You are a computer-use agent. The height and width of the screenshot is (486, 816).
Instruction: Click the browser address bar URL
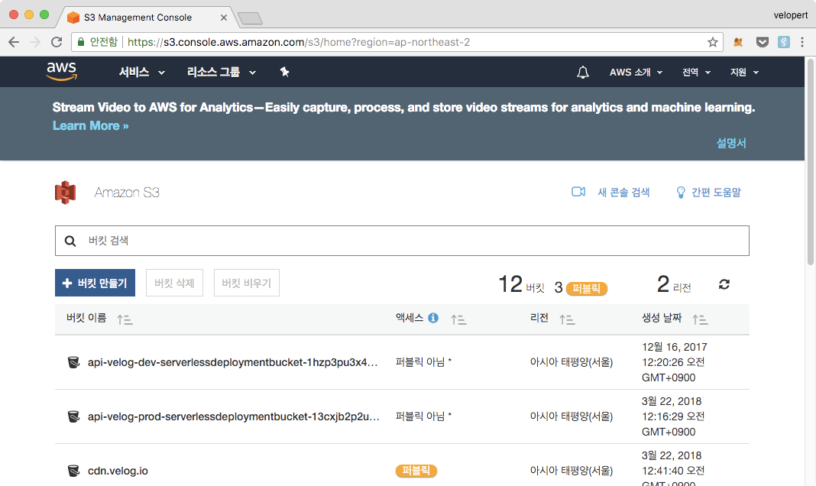[x=298, y=42]
